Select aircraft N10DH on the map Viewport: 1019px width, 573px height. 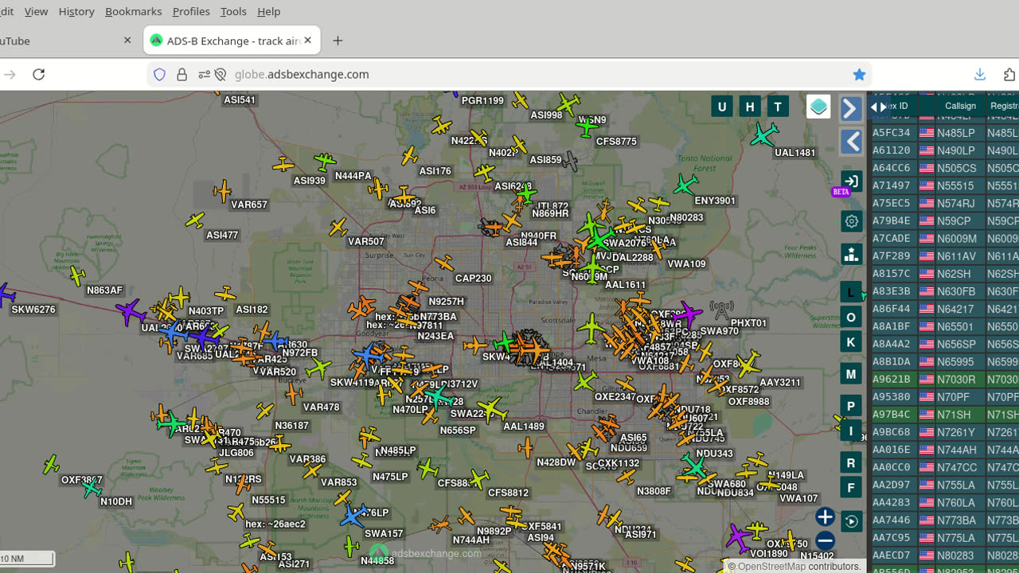[x=91, y=487]
